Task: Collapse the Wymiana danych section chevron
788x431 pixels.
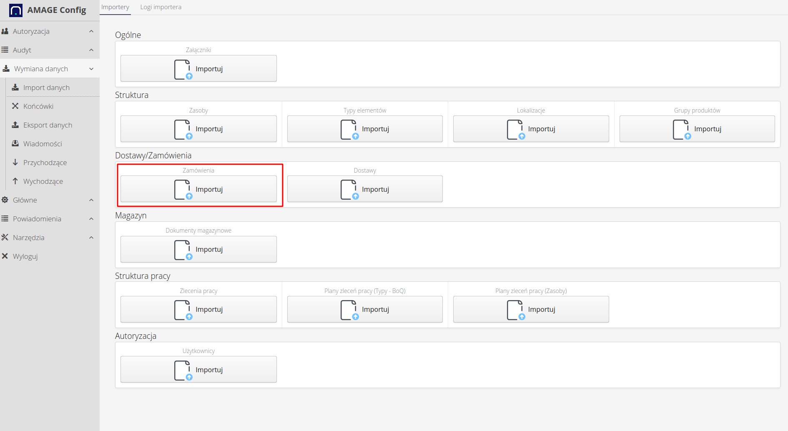Action: pos(91,69)
